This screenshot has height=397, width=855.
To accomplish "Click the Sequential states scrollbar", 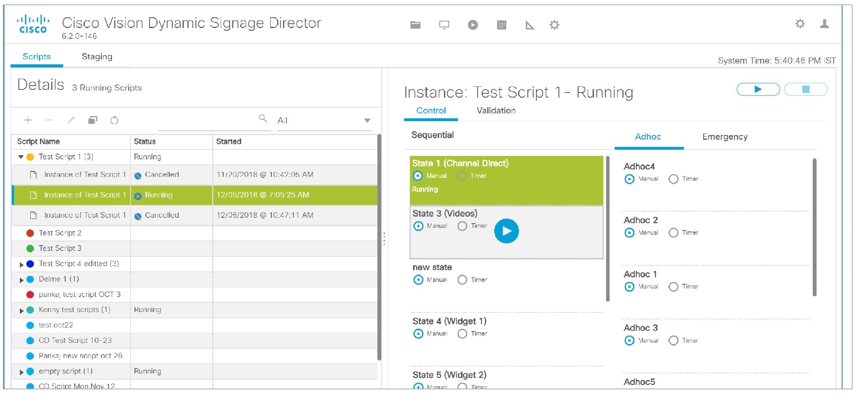I will 607,228.
